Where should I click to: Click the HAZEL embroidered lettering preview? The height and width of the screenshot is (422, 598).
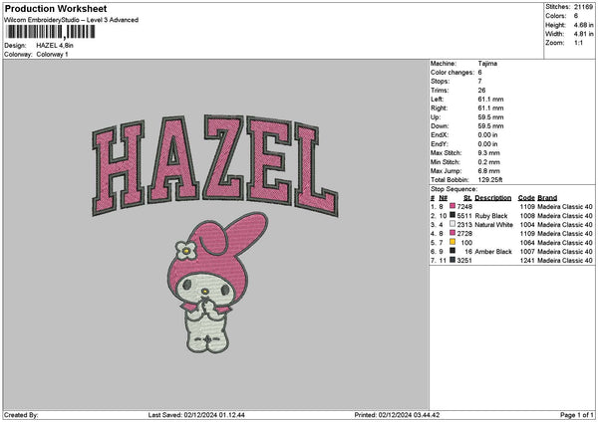click(x=214, y=165)
